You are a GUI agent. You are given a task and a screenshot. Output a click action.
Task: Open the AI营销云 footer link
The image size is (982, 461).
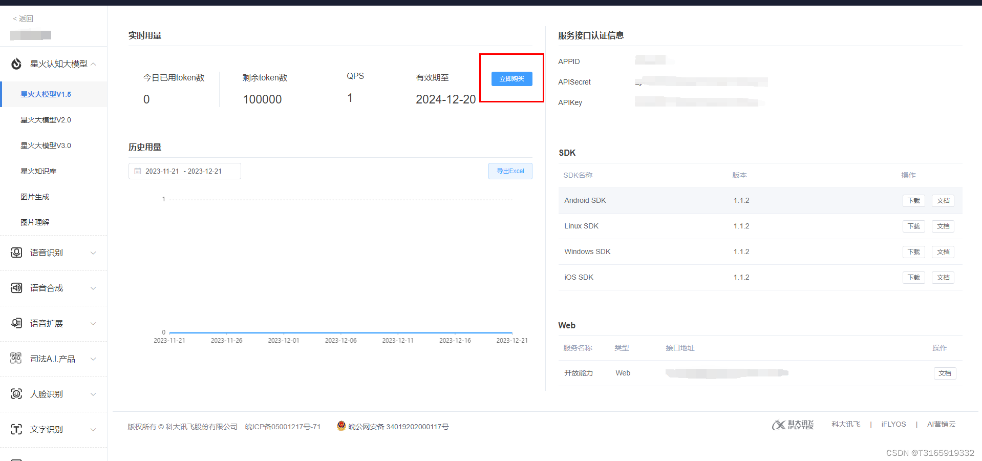pyautogui.click(x=941, y=424)
